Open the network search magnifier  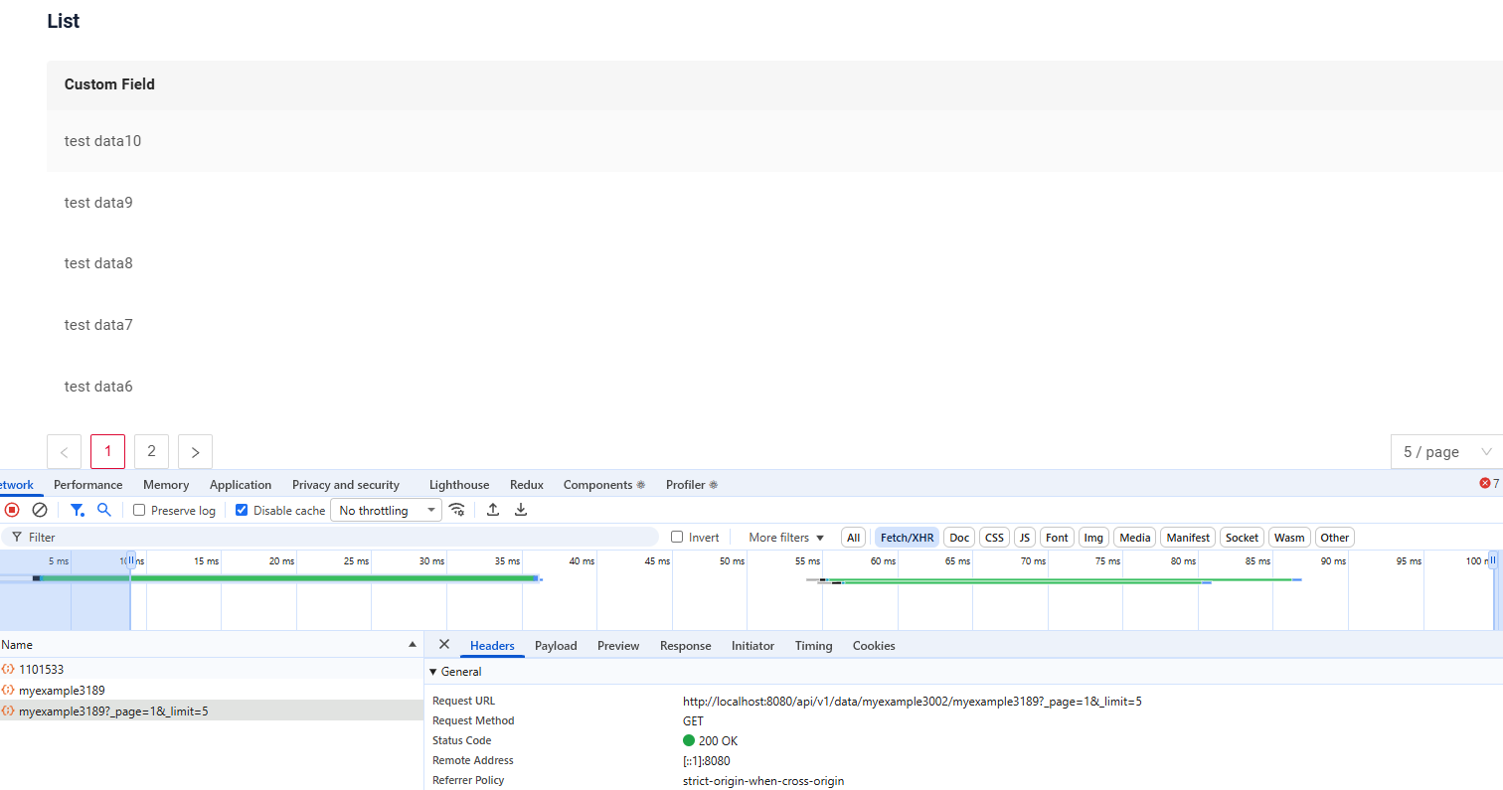pos(104,510)
